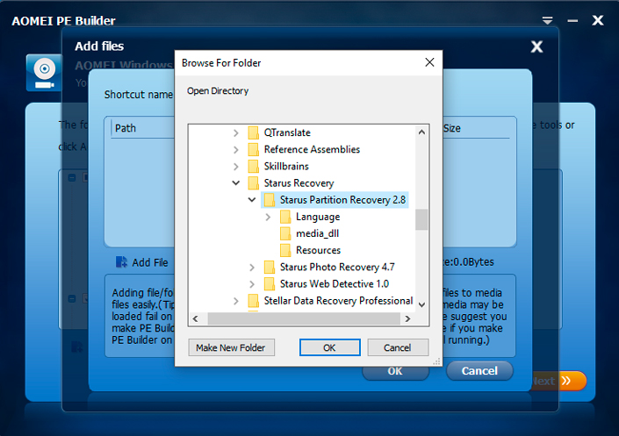
Task: Click the vertical scrollbar thumb in folder tree
Action: tap(421, 219)
